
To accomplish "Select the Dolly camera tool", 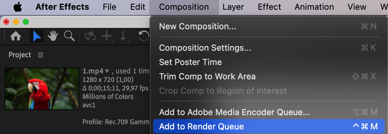I will tap(123, 36).
